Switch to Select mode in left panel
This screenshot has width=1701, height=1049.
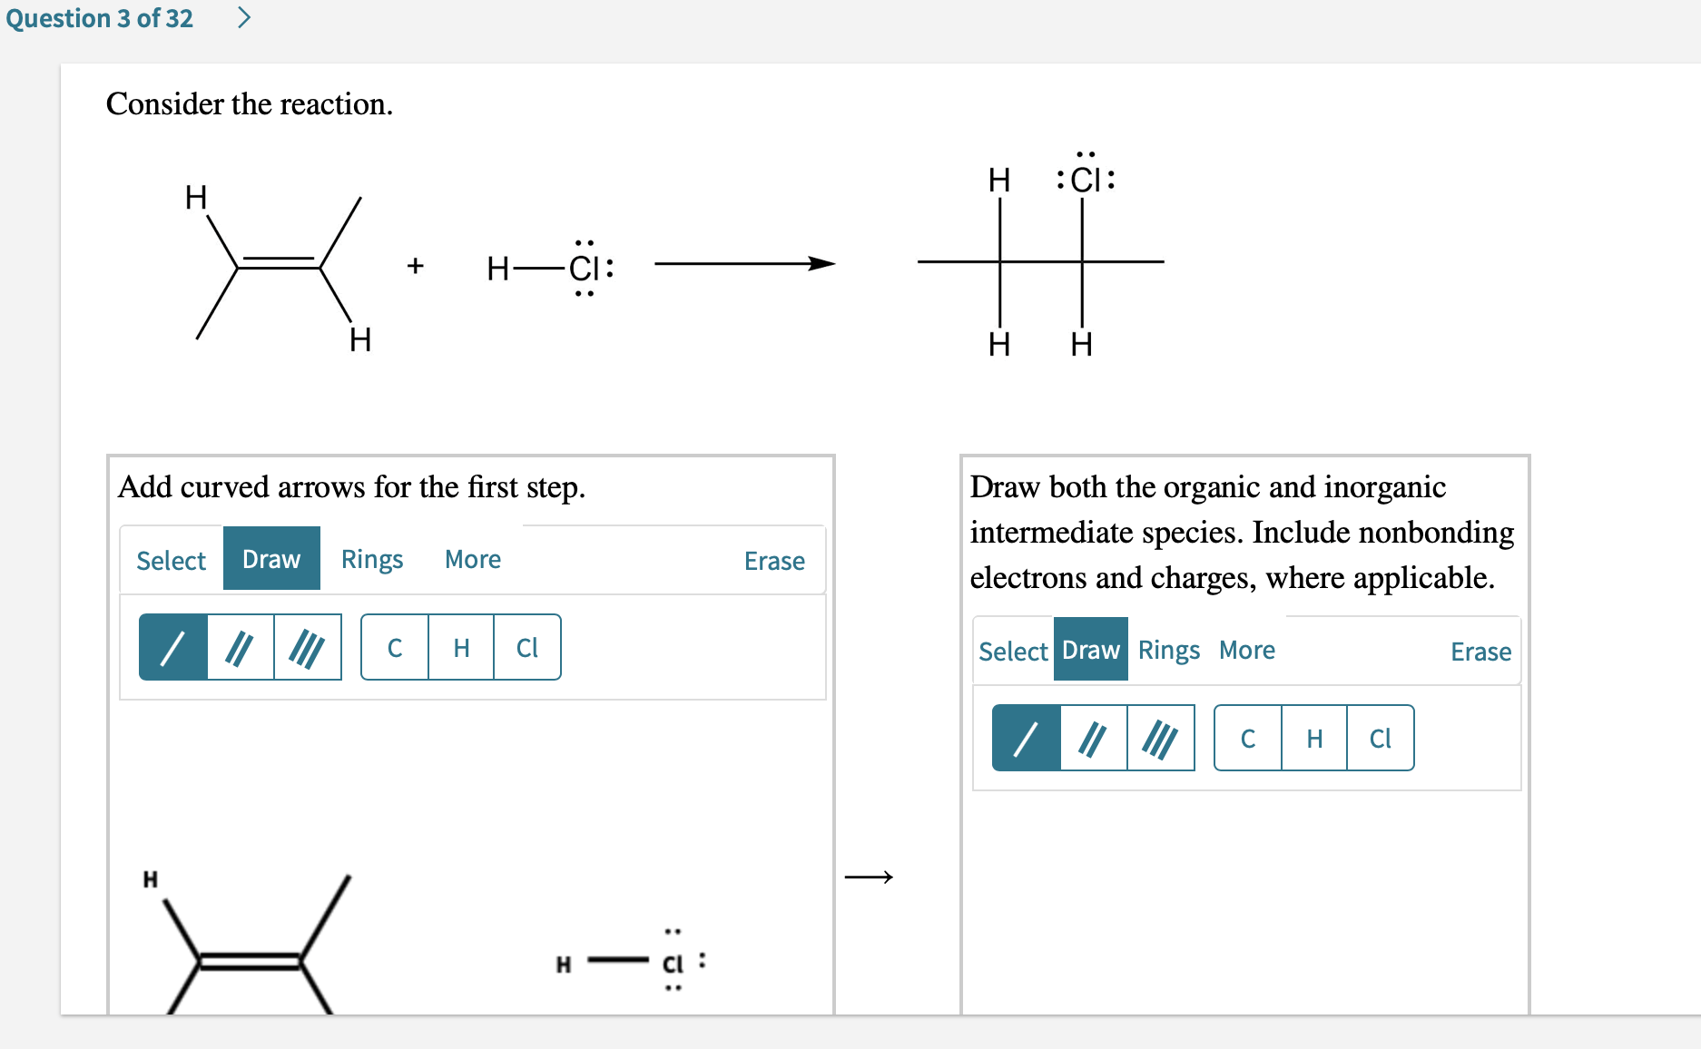(172, 560)
